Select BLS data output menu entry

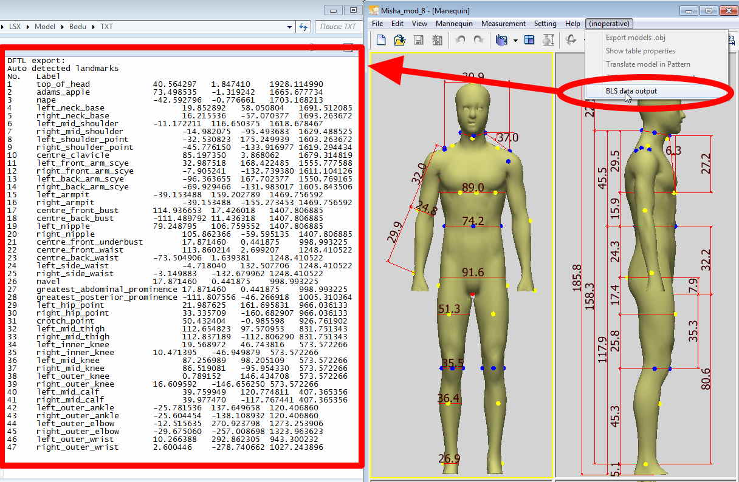point(631,91)
